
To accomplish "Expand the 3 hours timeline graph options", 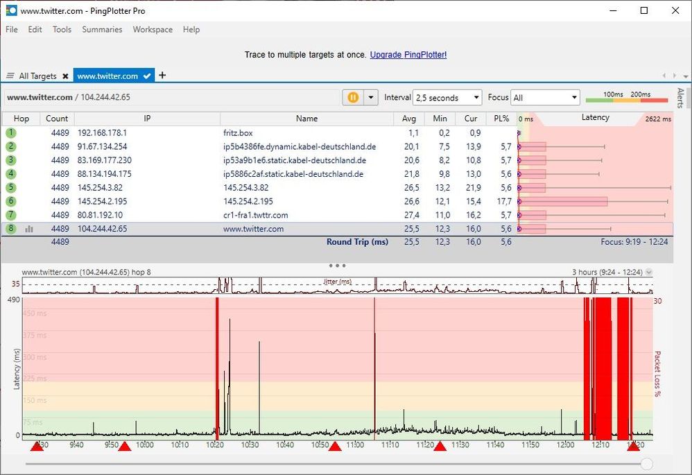I will point(649,272).
